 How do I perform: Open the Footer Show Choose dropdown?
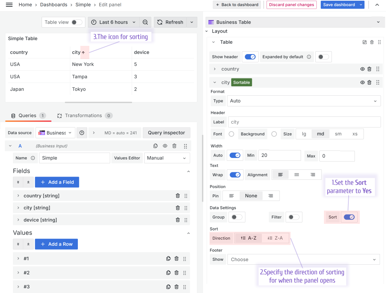point(303,259)
